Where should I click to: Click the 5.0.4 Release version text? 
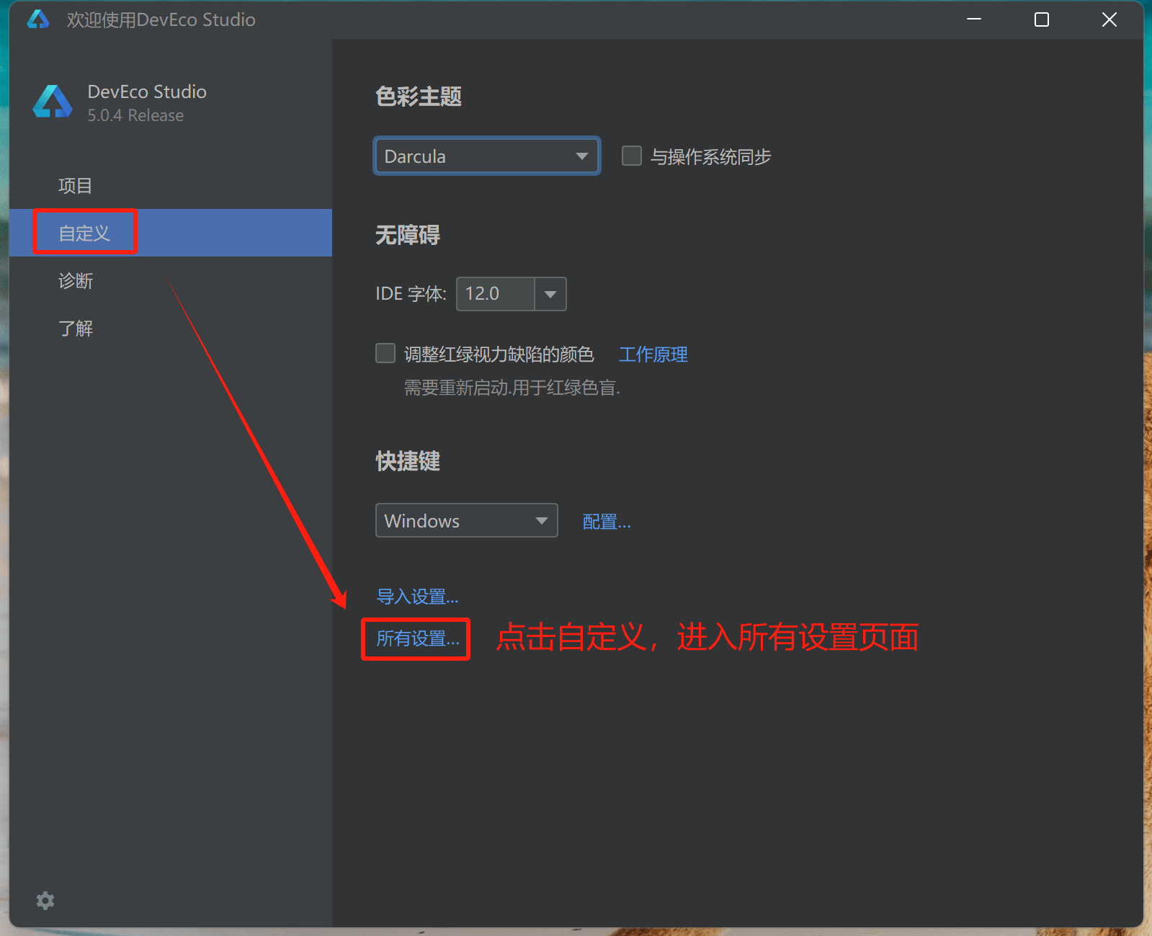pyautogui.click(x=135, y=115)
